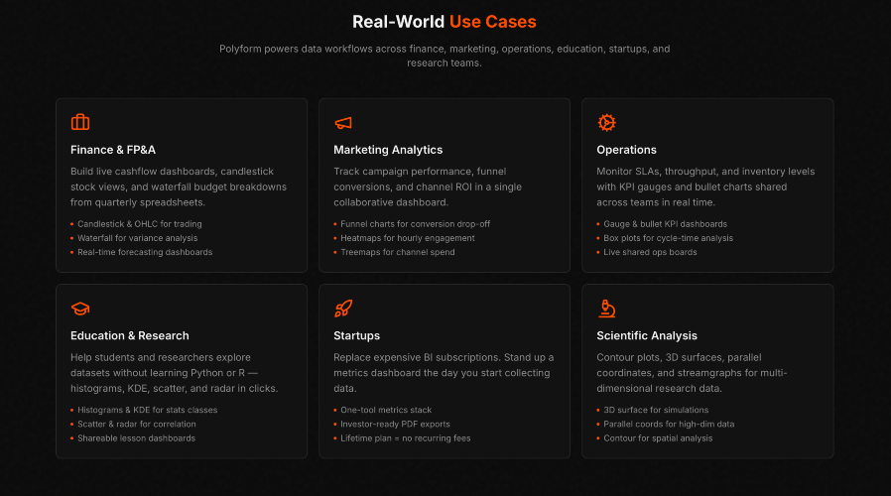Screen dimensions: 891x496
Task: Click the 'Build live cashflow dashboards' description
Action: pos(179,186)
